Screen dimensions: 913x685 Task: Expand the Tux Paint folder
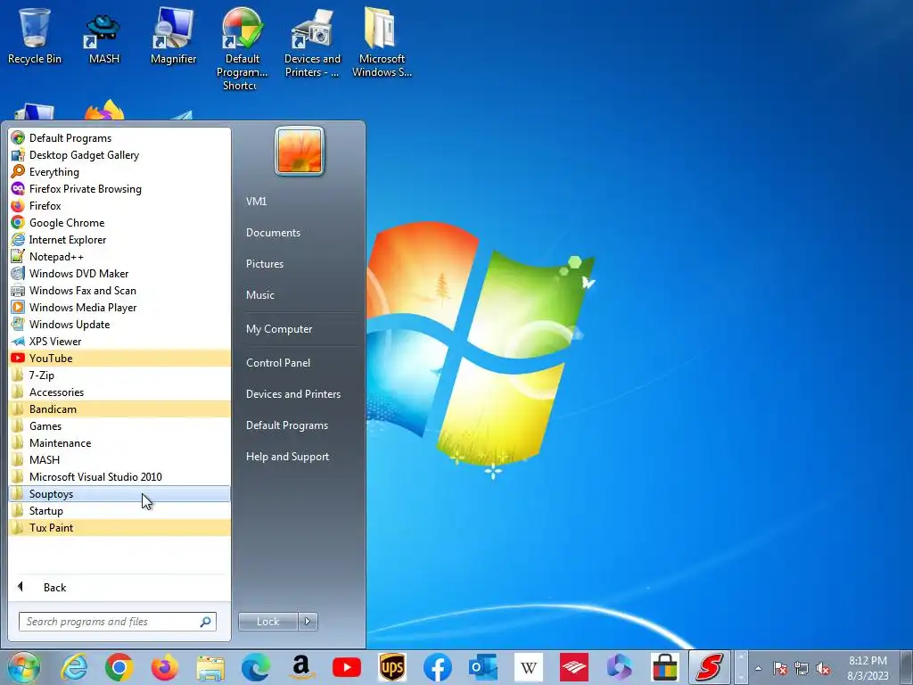tap(119, 527)
